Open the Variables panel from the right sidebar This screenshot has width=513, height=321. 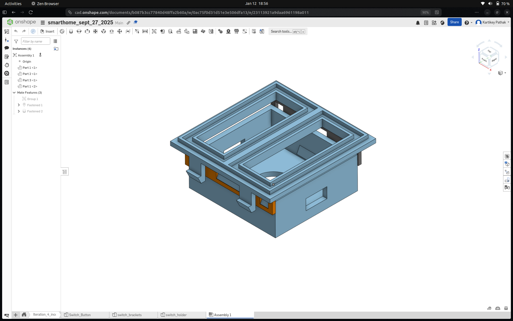click(x=507, y=187)
